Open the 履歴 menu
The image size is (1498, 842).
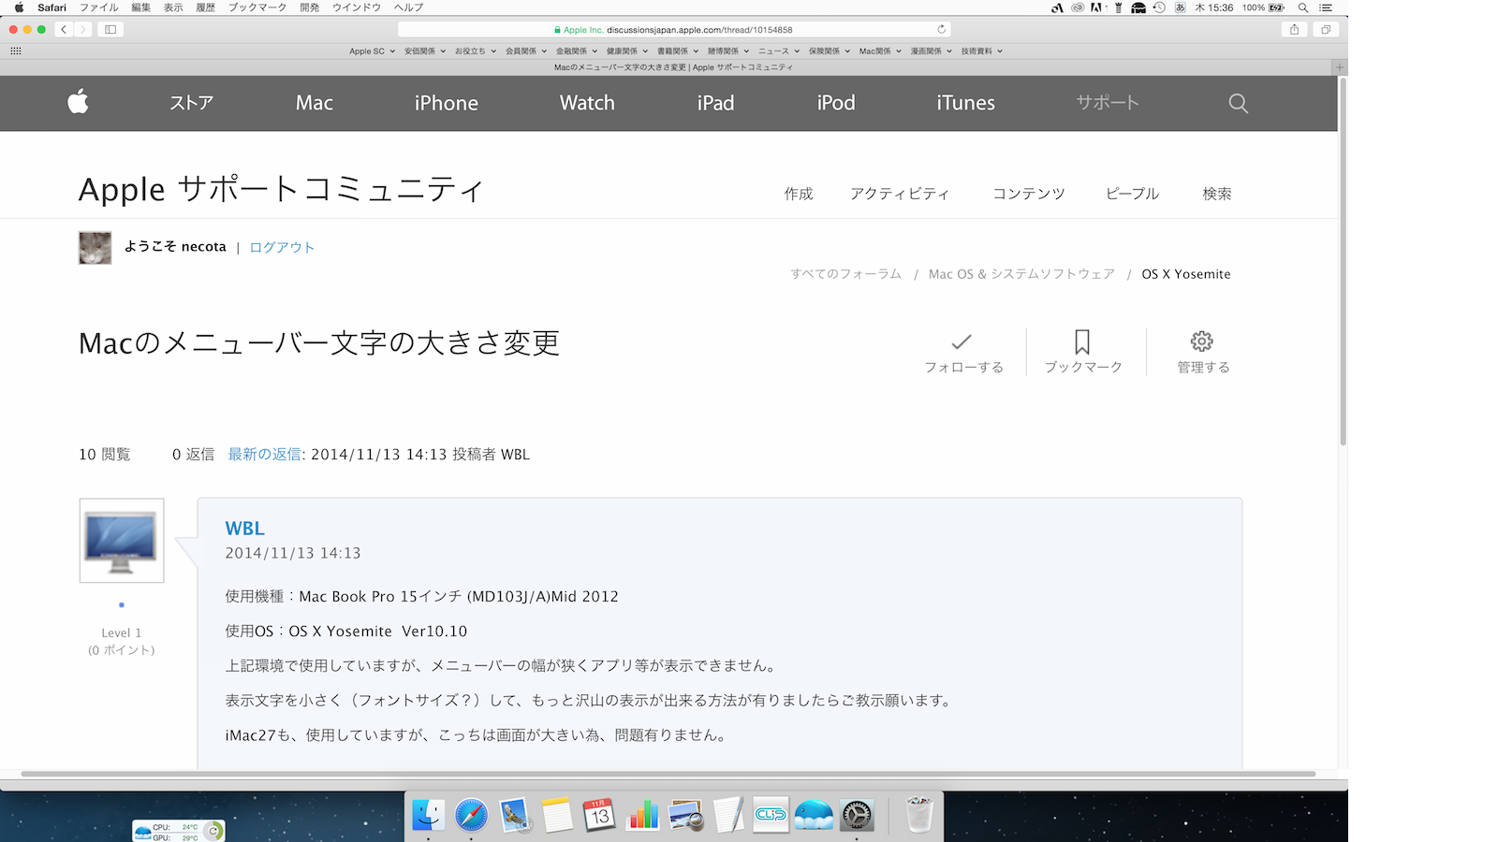[205, 7]
